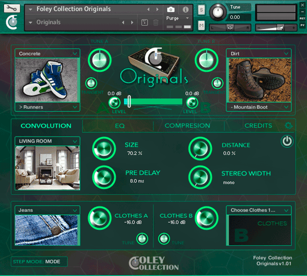Minimize instrument view with the dash button
Image resolution: width=307 pixels, height=276 pixels.
(302, 12)
